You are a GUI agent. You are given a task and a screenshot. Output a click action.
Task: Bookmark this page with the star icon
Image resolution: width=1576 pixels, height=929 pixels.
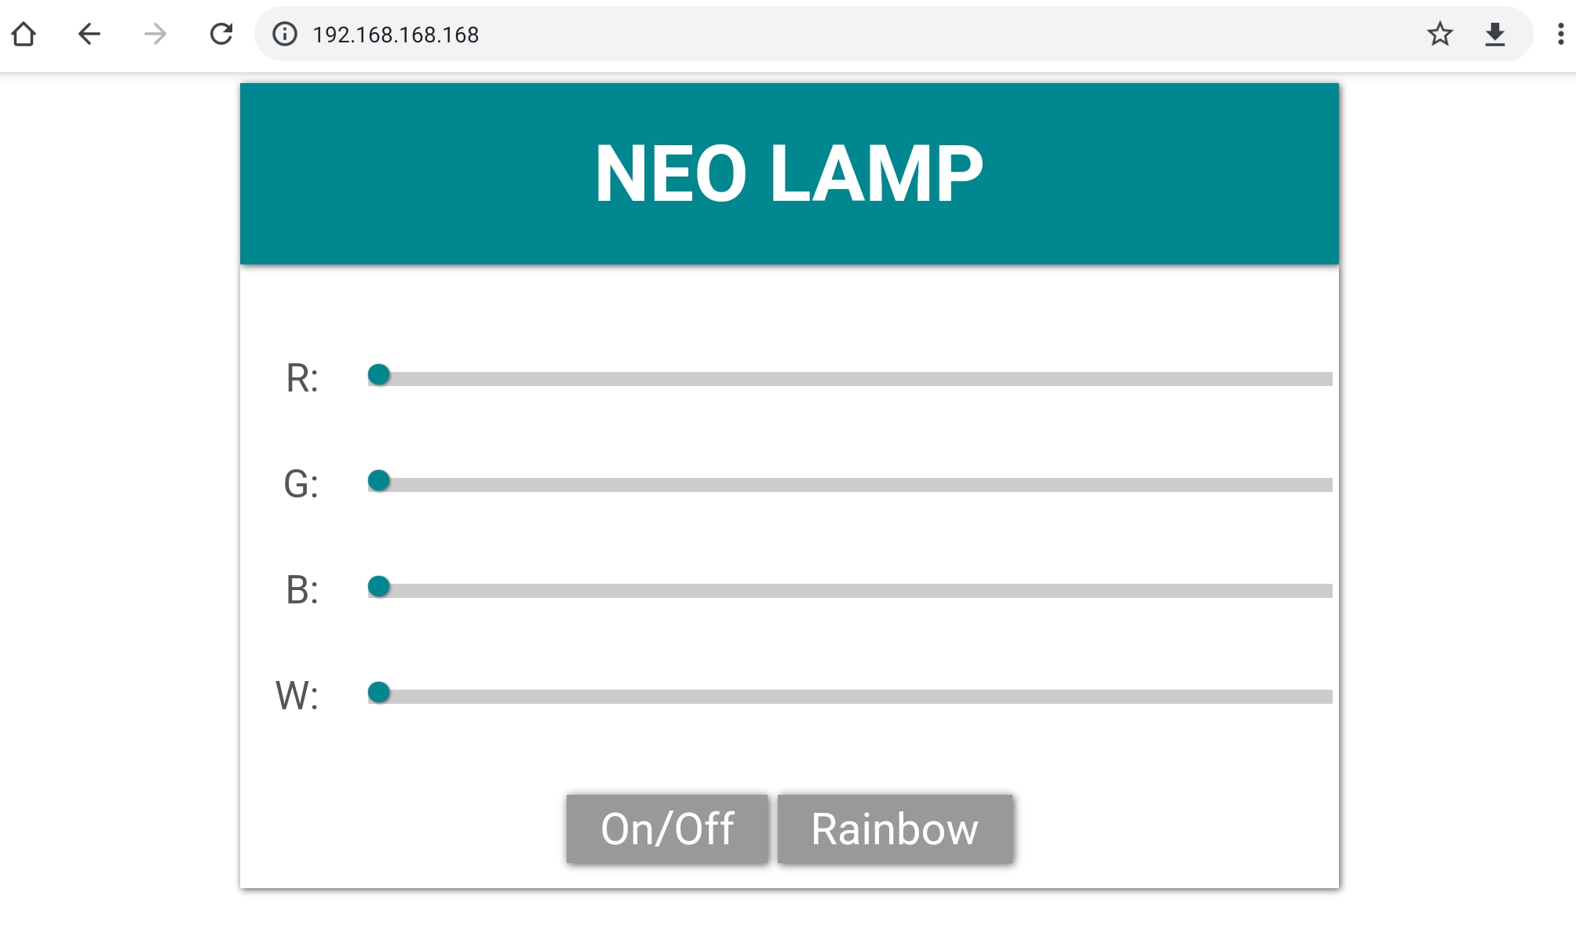pyautogui.click(x=1439, y=34)
